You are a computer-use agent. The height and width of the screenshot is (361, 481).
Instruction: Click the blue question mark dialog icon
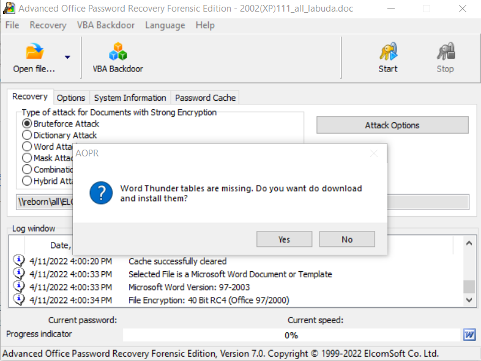[101, 193]
